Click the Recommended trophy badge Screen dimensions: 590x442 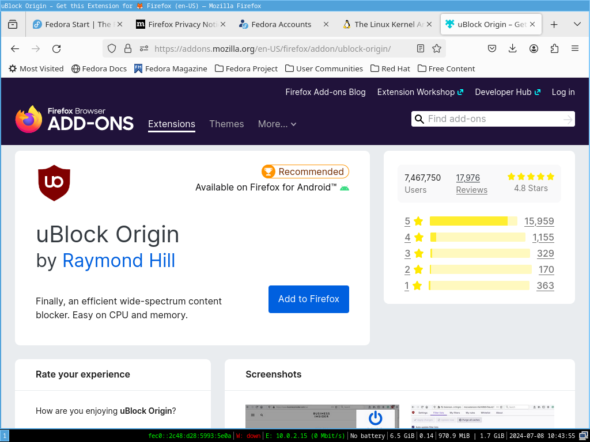pos(305,172)
